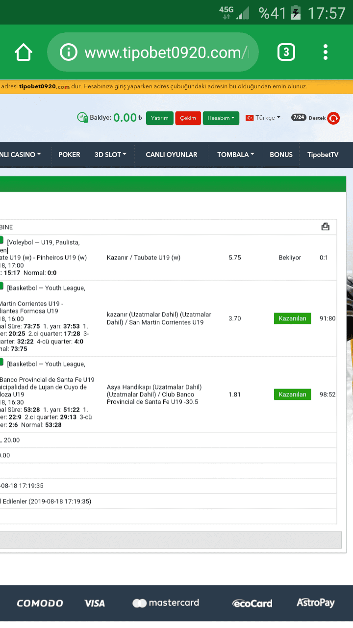Screen dimensions: 353x628
Task: Click the Kazanır / Taubate U19 (w) selection
Action: 144,258
